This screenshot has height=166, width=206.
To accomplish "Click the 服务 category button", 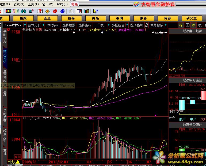I will [x=143, y=18].
